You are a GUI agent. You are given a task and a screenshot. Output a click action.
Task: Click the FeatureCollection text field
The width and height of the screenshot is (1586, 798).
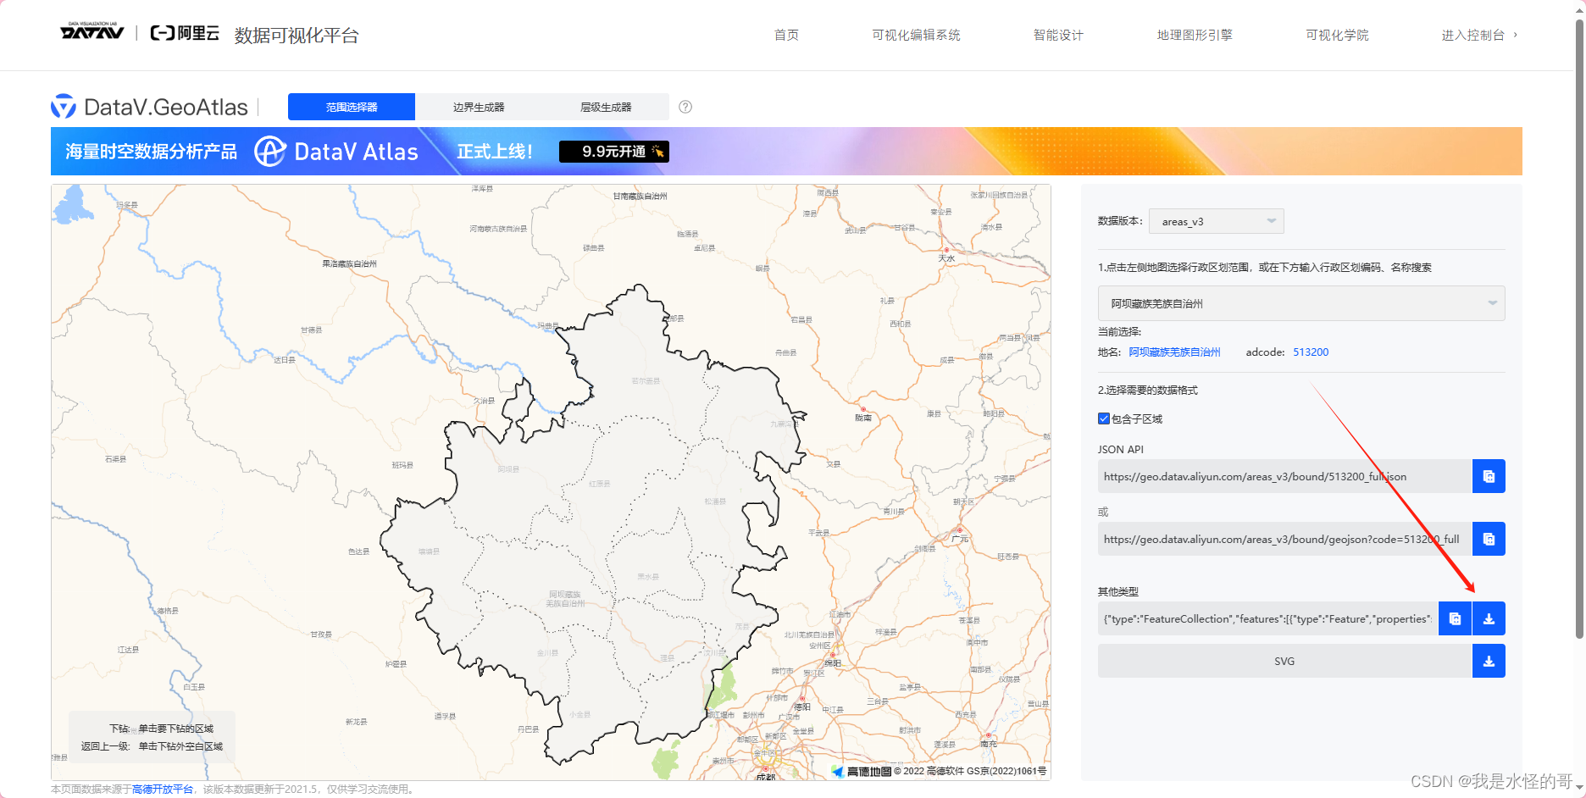coord(1267,618)
